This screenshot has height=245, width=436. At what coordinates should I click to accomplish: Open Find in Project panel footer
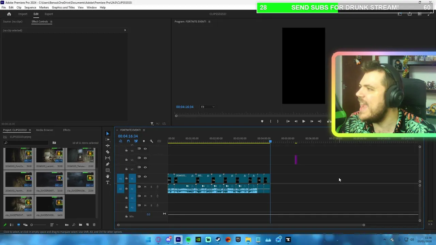pos(74,225)
